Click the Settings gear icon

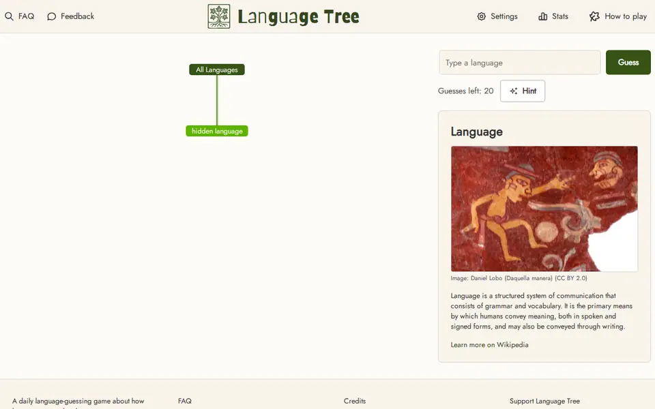coord(481,16)
